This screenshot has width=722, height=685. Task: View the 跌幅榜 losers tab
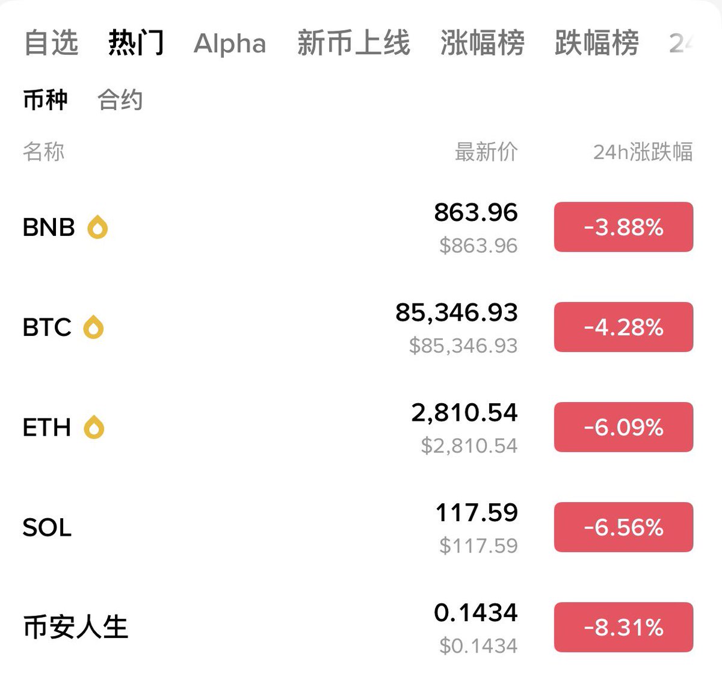pos(597,43)
